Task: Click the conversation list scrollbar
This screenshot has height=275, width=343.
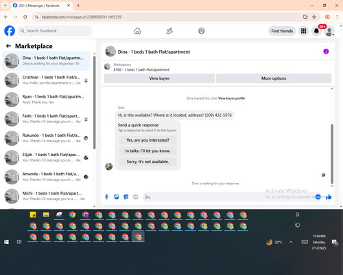Action: pyautogui.click(x=95, y=103)
